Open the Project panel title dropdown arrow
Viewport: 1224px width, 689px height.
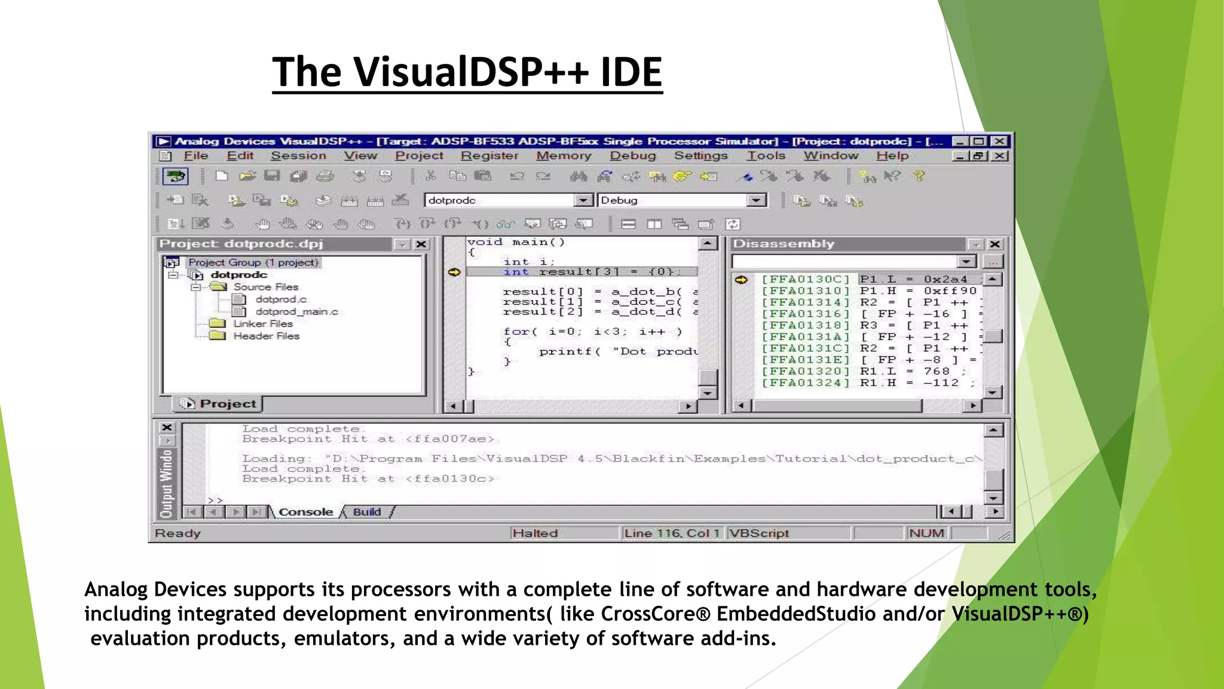pos(403,244)
